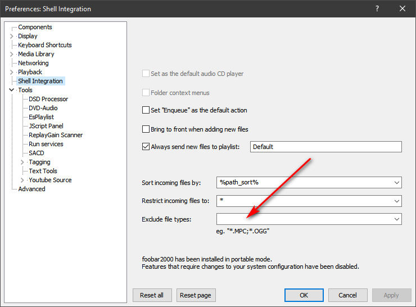Expand the Youtube Source node
This screenshot has height=307, width=416.
(22, 180)
